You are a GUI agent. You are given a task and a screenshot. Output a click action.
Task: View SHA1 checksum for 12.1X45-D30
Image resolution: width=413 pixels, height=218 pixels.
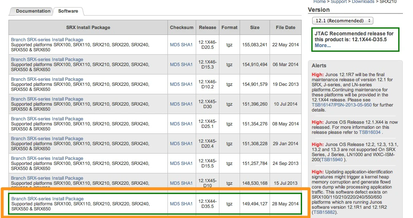tap(187, 104)
